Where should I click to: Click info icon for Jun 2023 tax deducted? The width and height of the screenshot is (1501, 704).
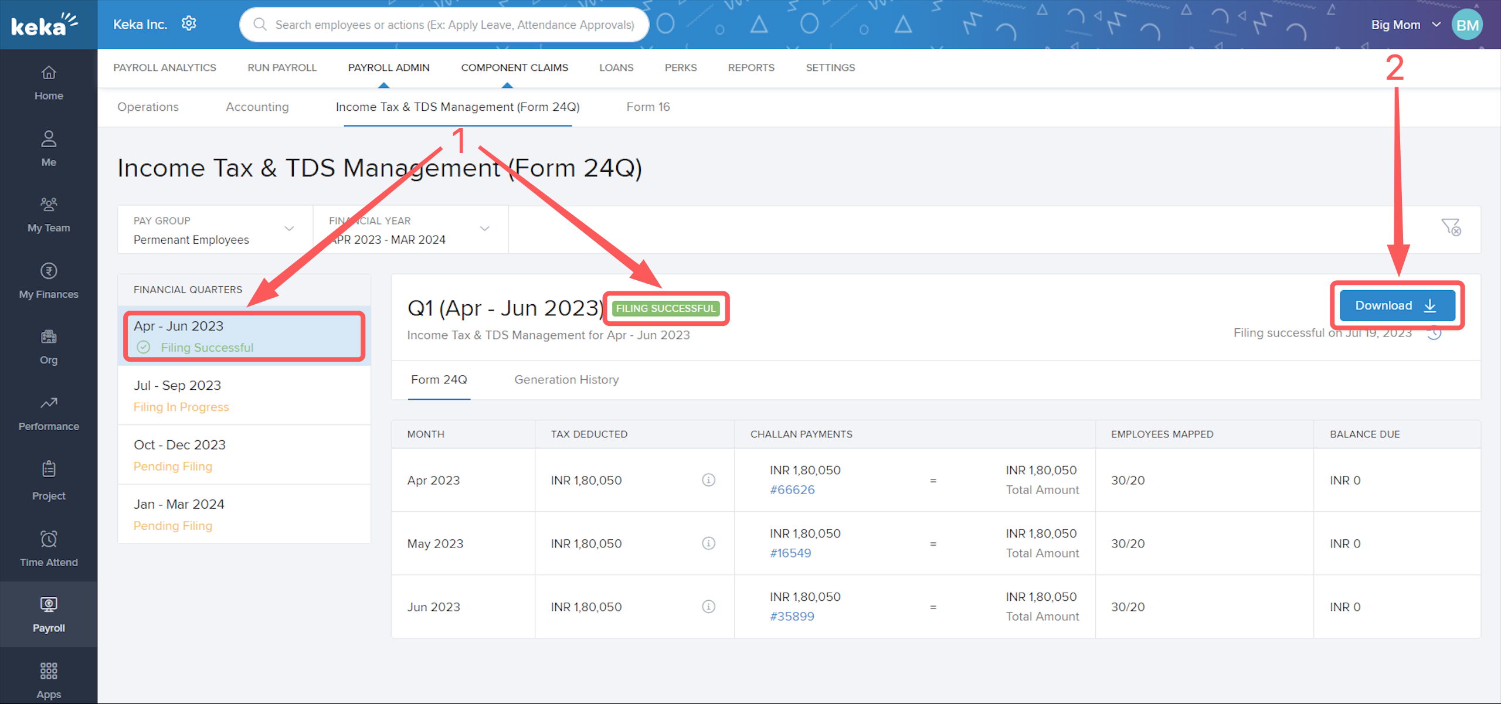point(708,607)
